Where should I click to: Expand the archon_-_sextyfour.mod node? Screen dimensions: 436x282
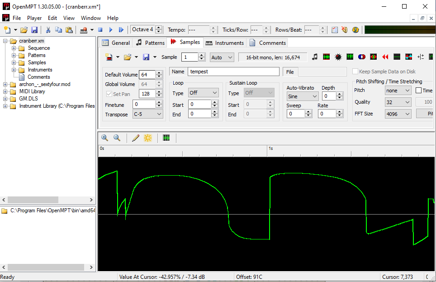5,84
